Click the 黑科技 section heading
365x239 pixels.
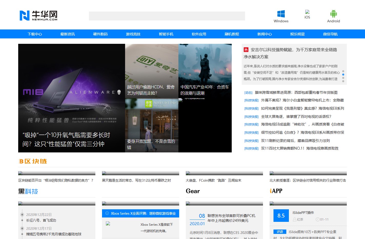pos(28,191)
